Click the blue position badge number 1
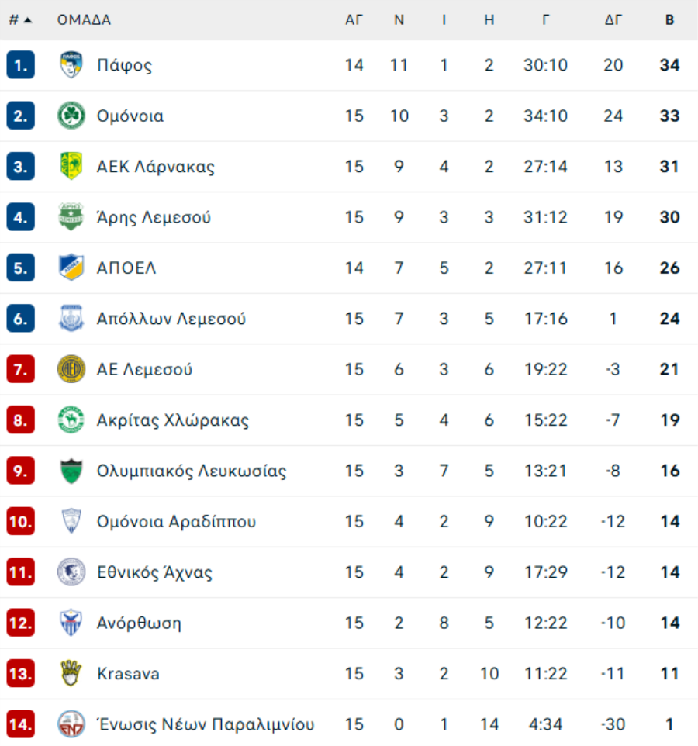The image size is (698, 746). click(20, 65)
